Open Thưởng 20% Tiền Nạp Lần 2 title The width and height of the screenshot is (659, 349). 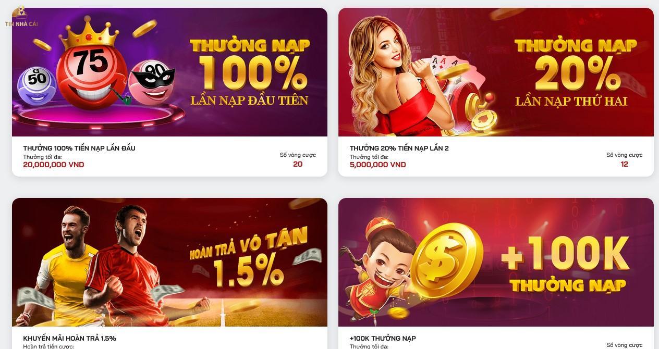[x=399, y=148]
